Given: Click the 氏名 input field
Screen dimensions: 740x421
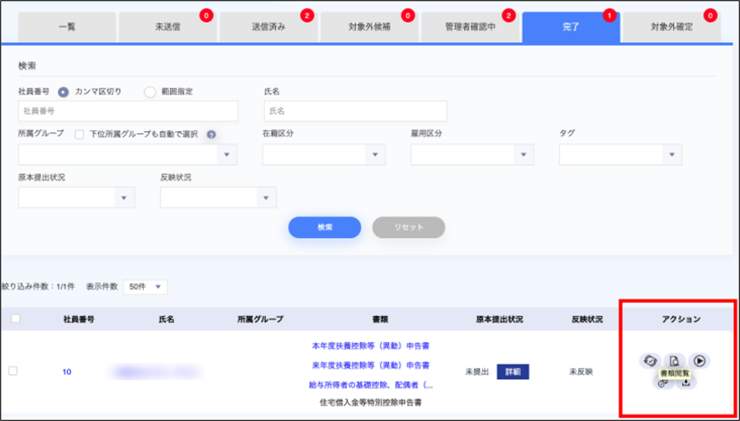Looking at the screenshot, I should 355,111.
